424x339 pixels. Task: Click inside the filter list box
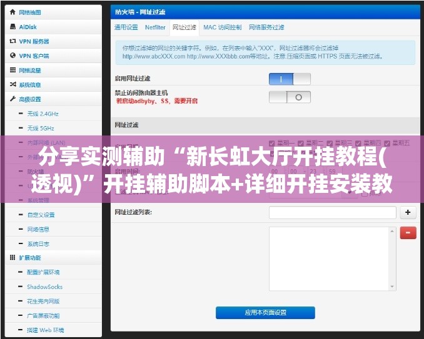tap(329, 258)
